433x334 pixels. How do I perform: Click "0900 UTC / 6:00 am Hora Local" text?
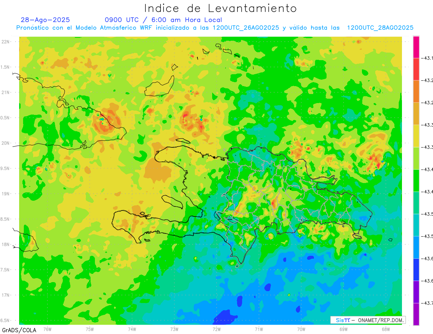[x=163, y=20]
